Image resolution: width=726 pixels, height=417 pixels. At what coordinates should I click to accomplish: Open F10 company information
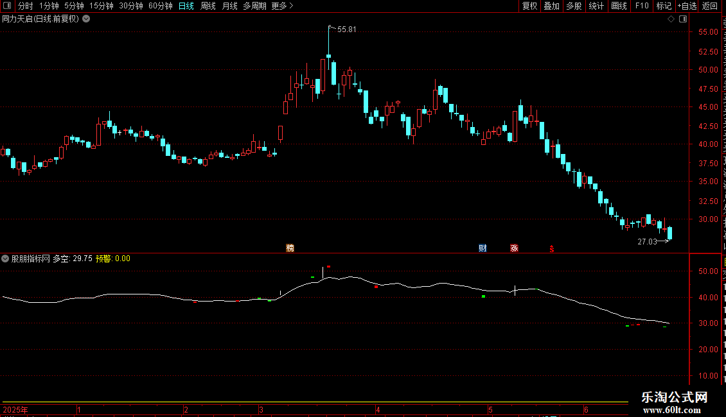tap(642, 6)
